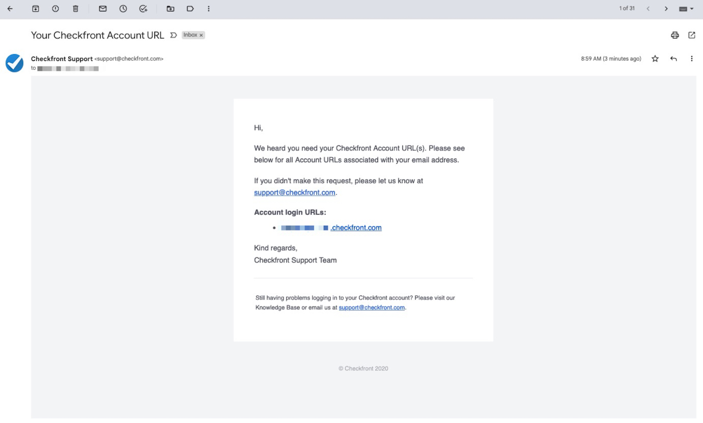This screenshot has height=423, width=703.
Task: Snooze this email with clock icon
Action: tap(123, 9)
